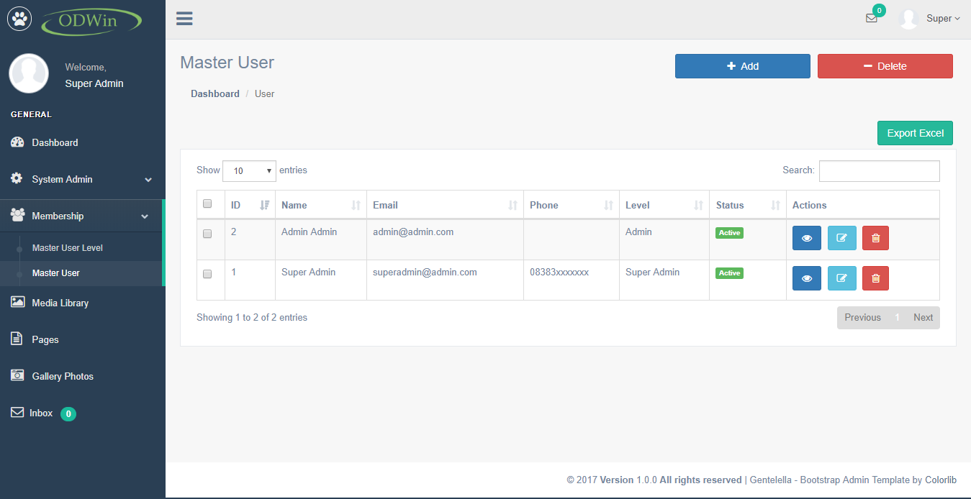Click page 1 in pagination
This screenshot has width=971, height=499.
click(x=898, y=318)
